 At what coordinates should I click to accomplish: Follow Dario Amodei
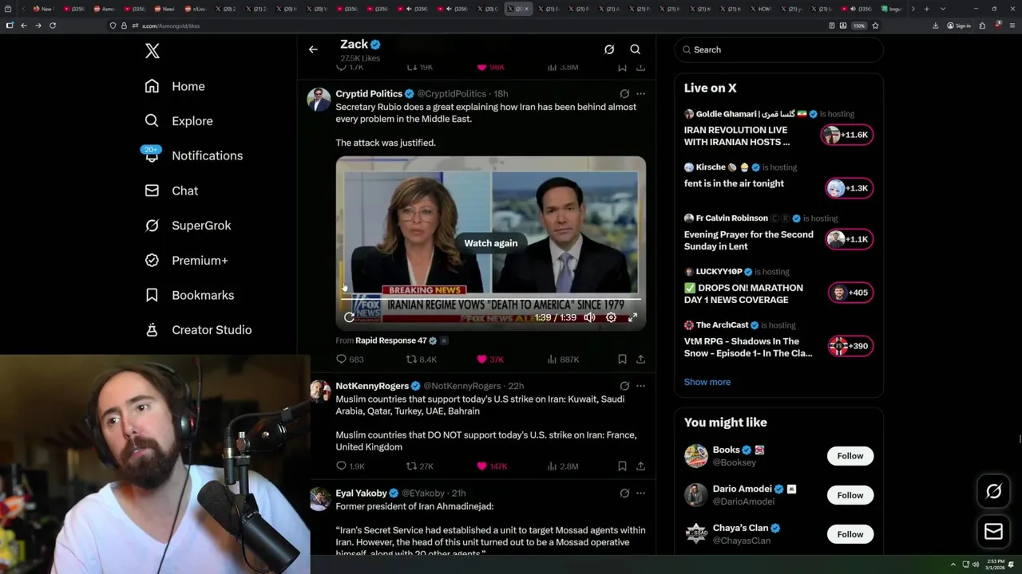pos(850,495)
